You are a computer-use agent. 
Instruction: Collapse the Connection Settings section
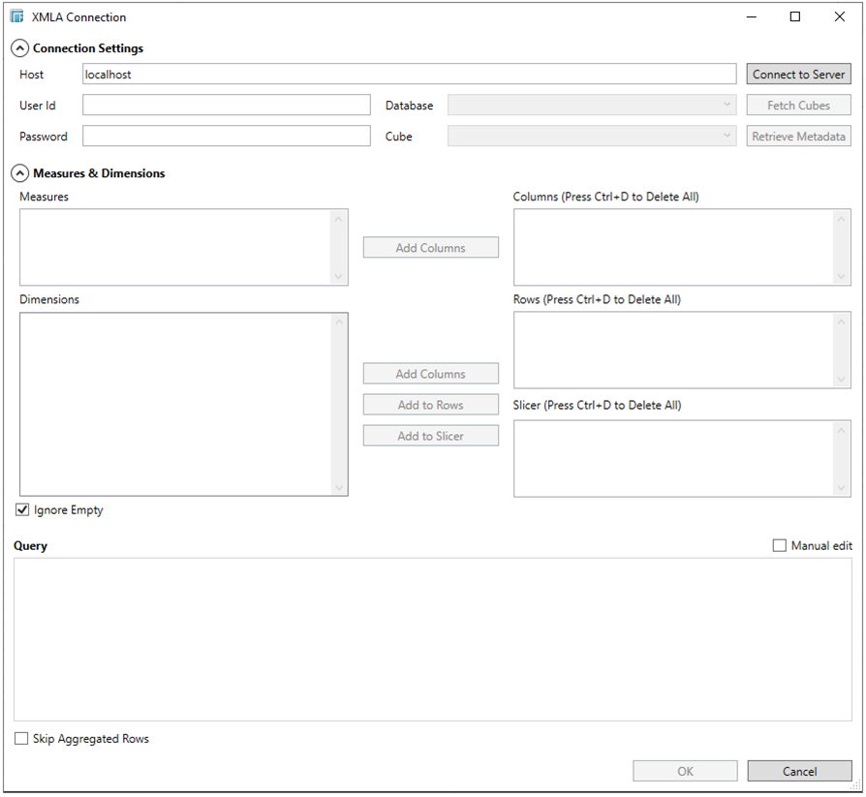pyautogui.click(x=19, y=48)
